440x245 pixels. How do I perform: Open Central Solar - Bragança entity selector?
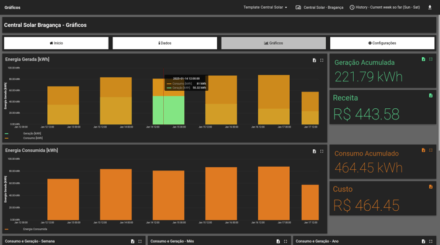(320, 7)
